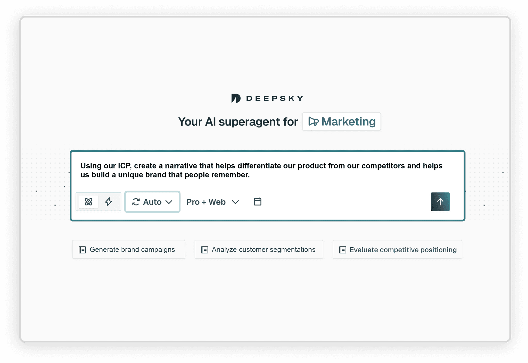Choose Evaluate competitive positioning suggestion

point(403,250)
